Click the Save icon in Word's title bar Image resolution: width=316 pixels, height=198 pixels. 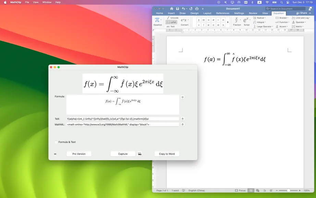pyautogui.click(x=177, y=9)
